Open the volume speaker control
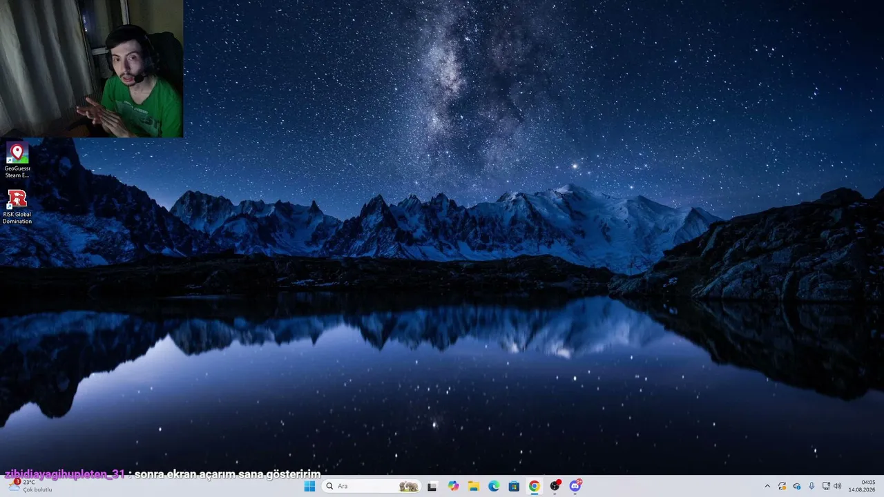884x497 pixels. point(838,486)
